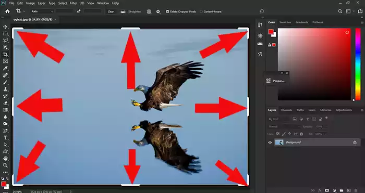The image size is (365, 193).
Task: Select the Custom Shape tool
Action: click(5, 151)
